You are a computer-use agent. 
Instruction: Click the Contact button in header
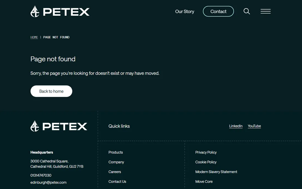(218, 11)
